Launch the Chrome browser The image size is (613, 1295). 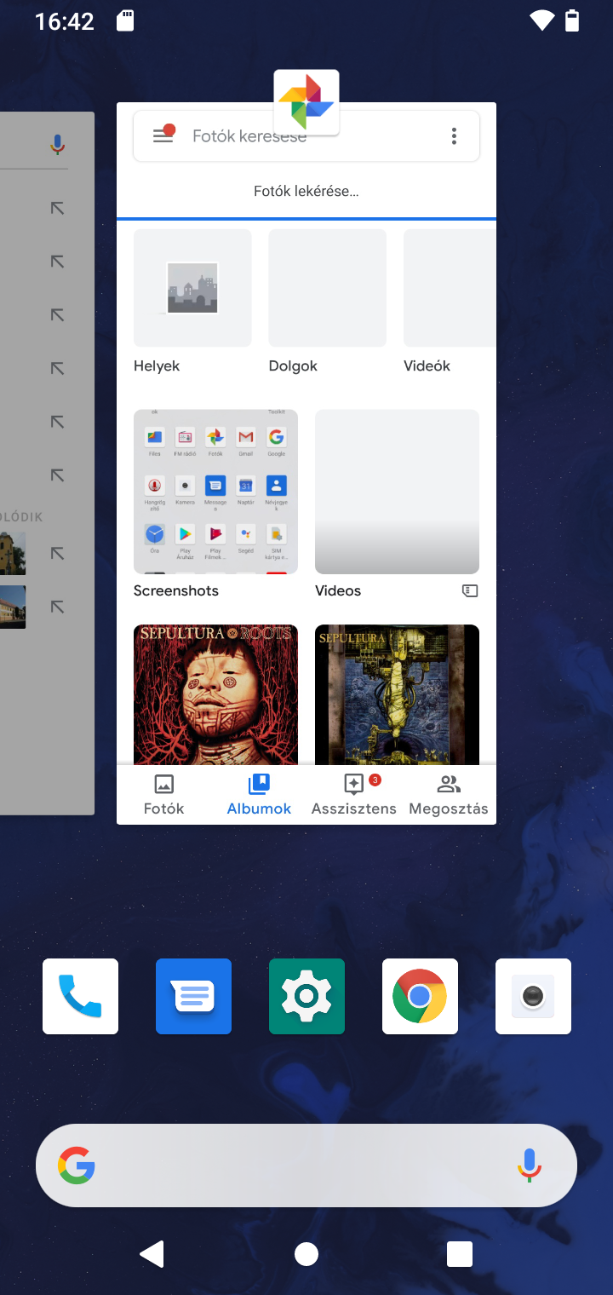pos(420,996)
